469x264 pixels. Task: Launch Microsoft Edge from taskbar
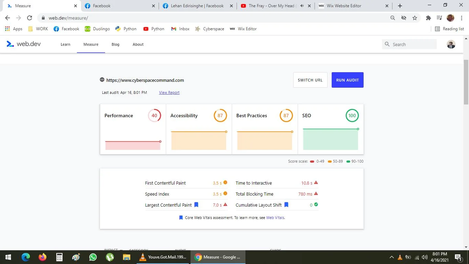26,257
